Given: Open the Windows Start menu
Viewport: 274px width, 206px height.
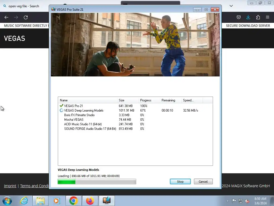Looking at the screenshot, I should coord(7,201).
